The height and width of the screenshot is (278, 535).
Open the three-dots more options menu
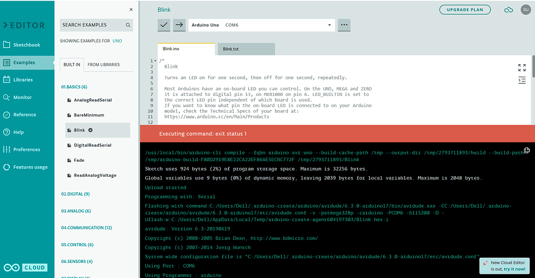[344, 25]
